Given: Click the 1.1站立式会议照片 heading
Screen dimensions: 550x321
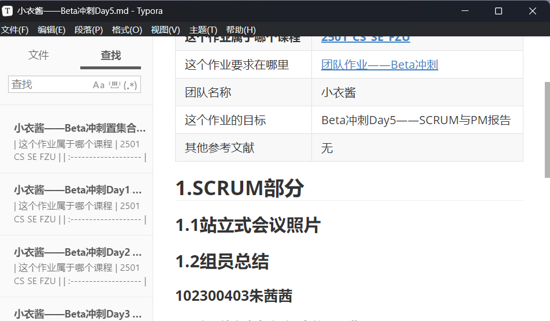Looking at the screenshot, I should (248, 225).
